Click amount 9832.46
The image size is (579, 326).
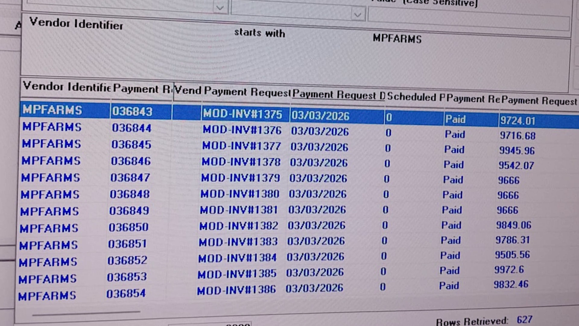click(511, 284)
